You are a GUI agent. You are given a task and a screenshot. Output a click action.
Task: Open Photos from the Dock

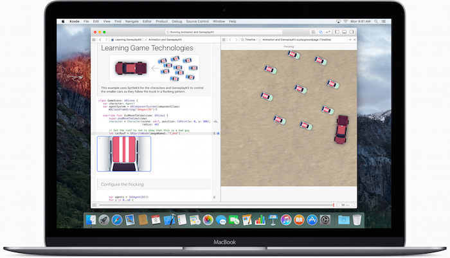coord(208,221)
